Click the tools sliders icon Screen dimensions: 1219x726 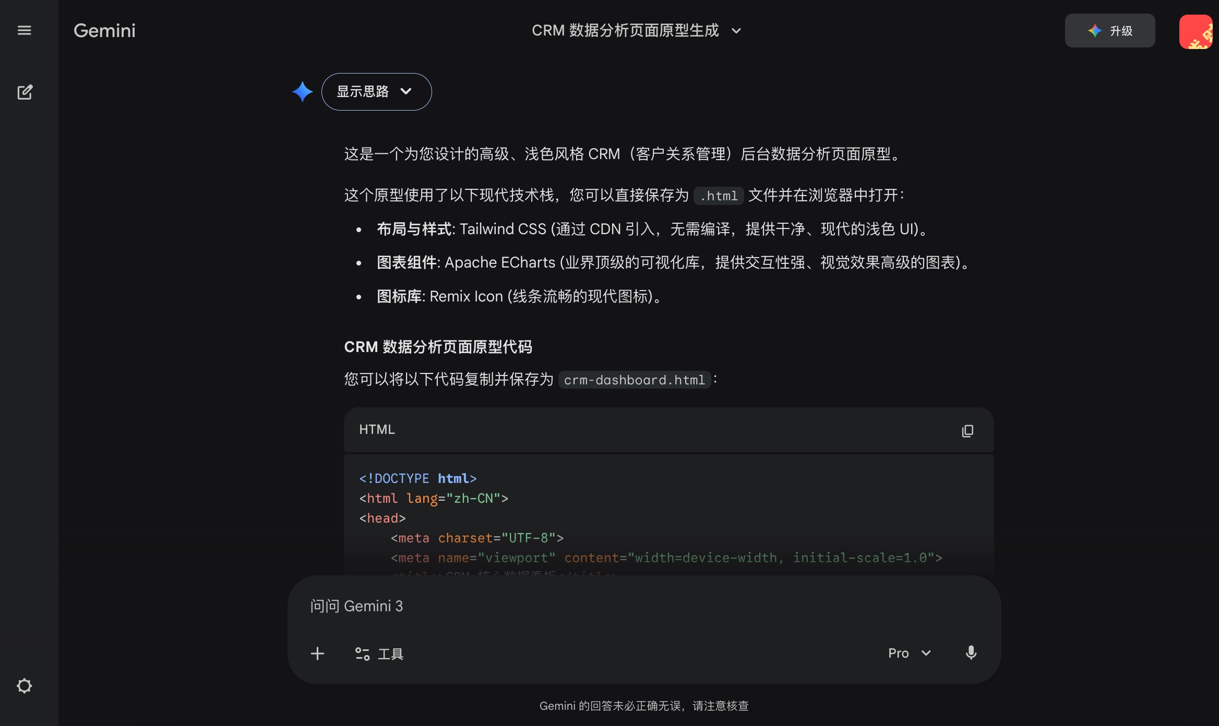(x=362, y=654)
